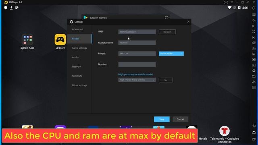Click the volume up sidebar icon
Viewport: 258px width, 145px height.
point(254,21)
